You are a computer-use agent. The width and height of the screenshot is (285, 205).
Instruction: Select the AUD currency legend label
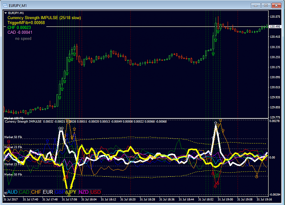12,192
